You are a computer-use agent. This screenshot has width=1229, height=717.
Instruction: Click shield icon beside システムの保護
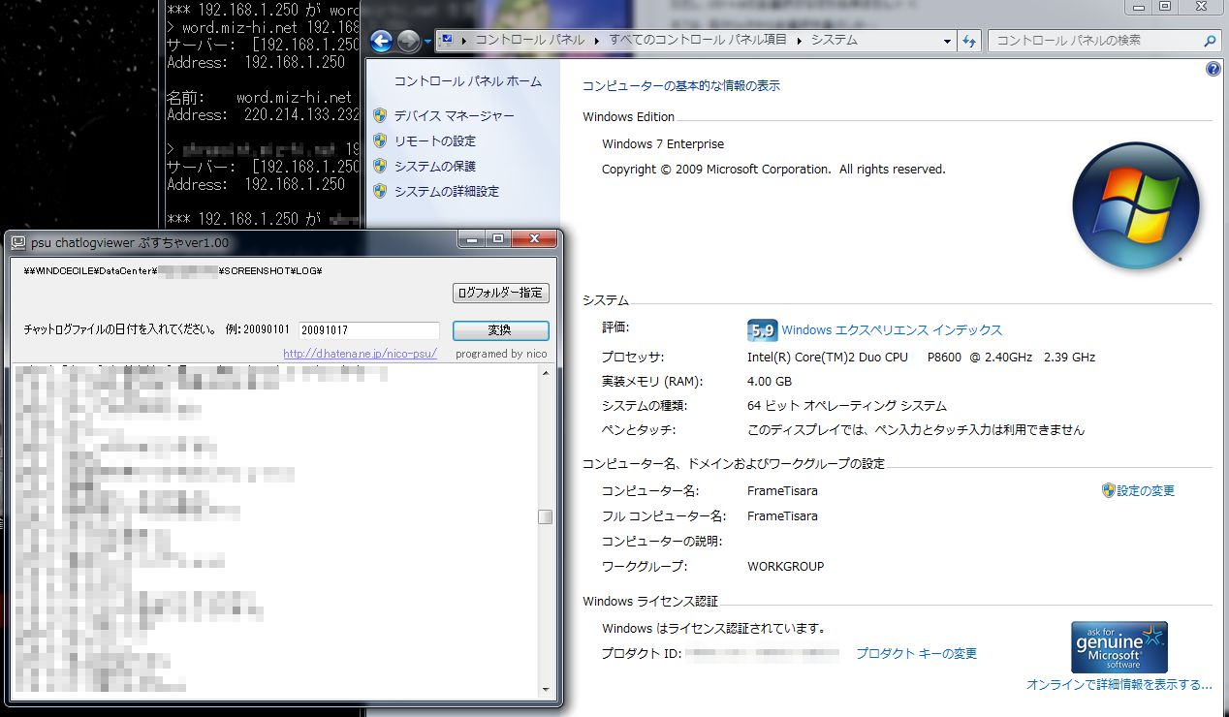[x=380, y=166]
